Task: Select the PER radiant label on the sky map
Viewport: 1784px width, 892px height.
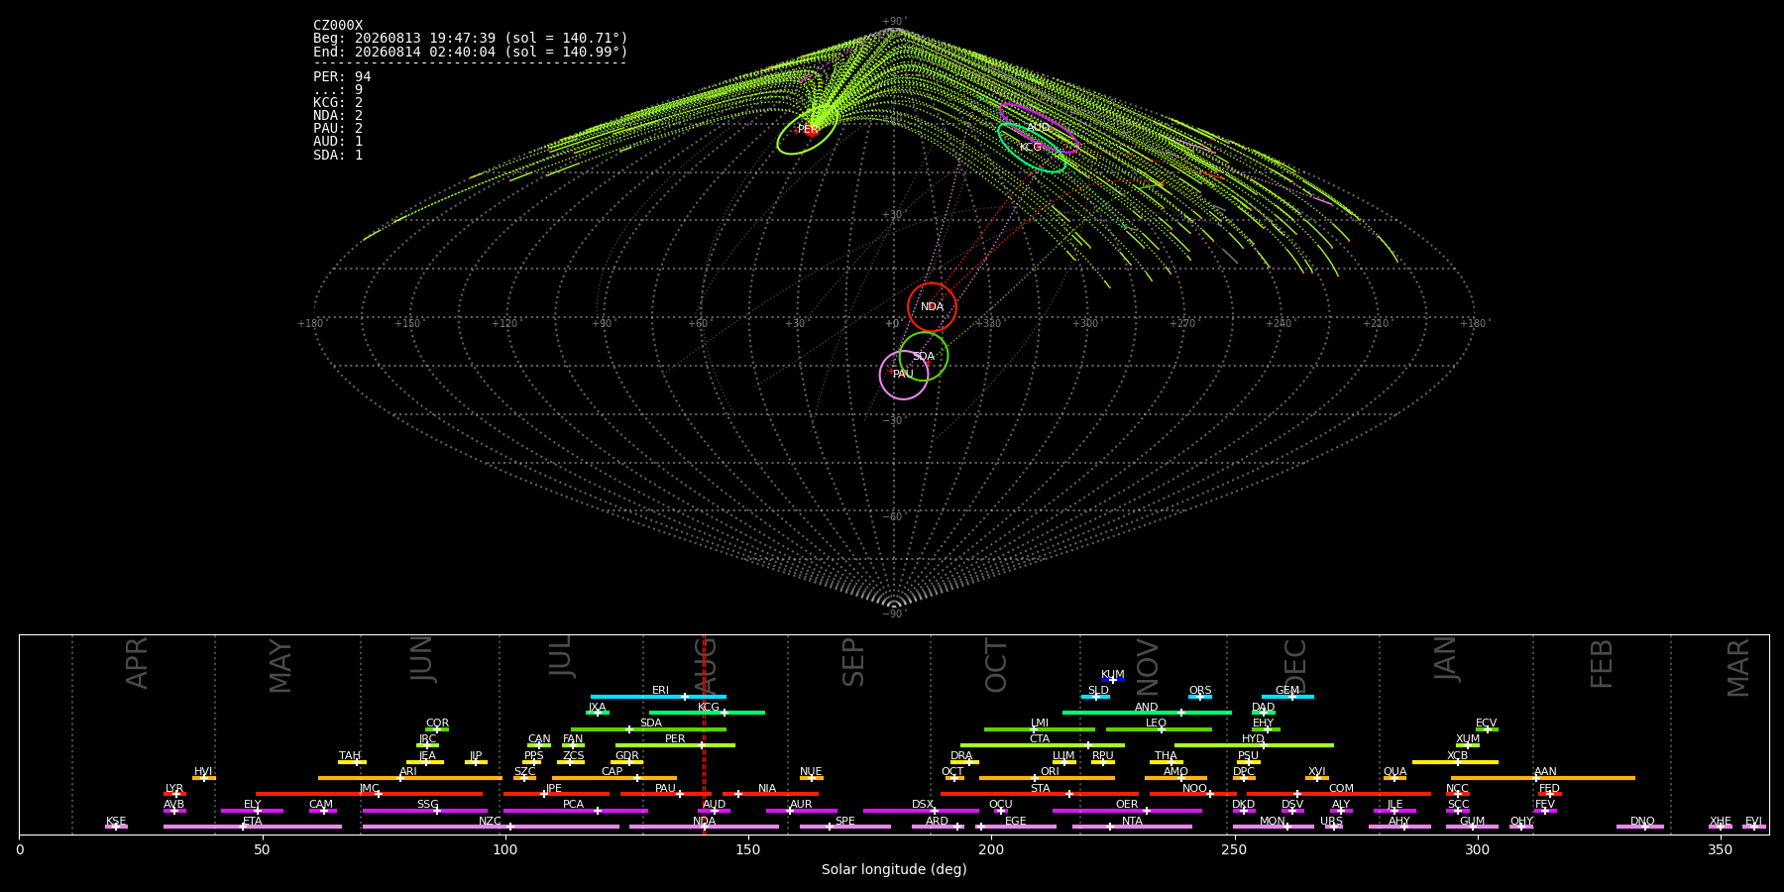Action: pyautogui.click(x=808, y=130)
